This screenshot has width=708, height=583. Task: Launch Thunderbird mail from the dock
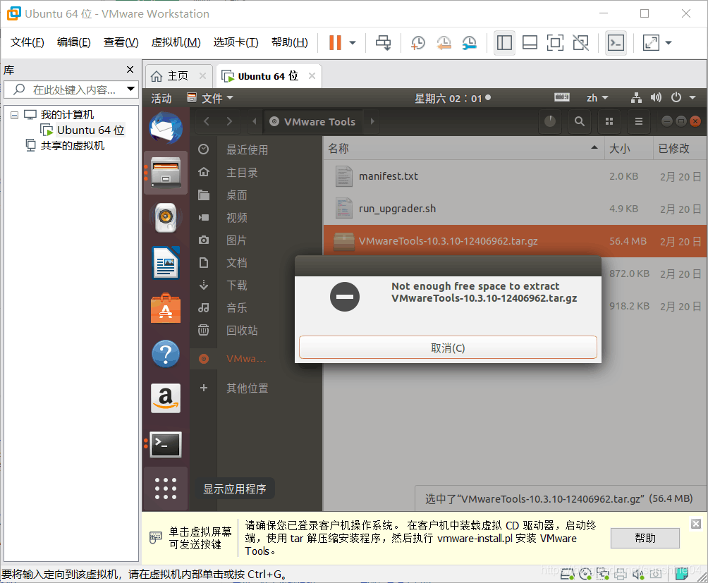click(x=166, y=128)
